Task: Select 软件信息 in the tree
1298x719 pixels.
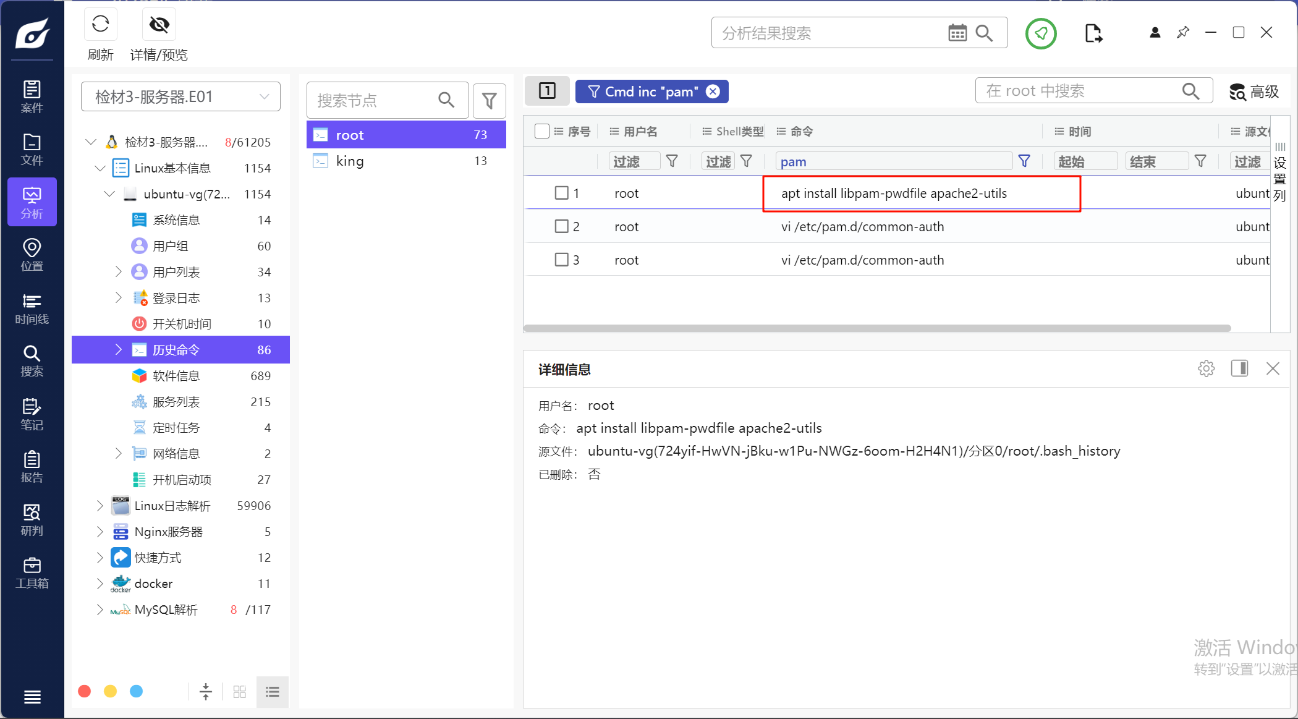Action: (x=176, y=376)
